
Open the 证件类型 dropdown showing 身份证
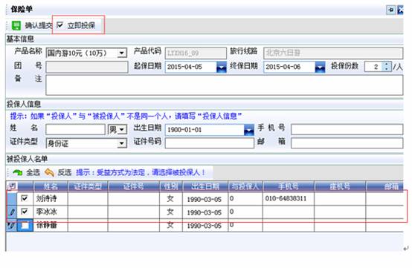click(121, 143)
